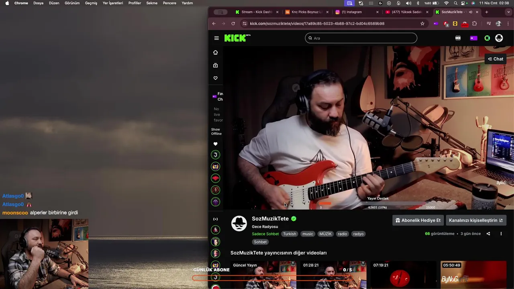Viewport: 514px width, 289px height.
Task: Open the video three-dot options menu
Action: (501, 234)
